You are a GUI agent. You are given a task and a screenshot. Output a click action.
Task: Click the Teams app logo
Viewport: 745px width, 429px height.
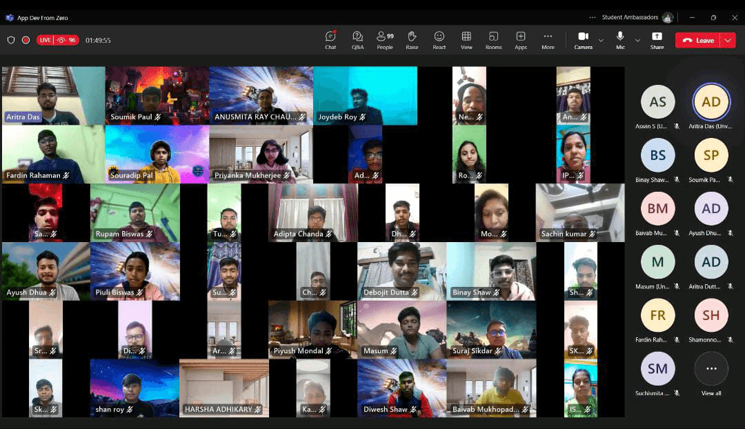10,17
